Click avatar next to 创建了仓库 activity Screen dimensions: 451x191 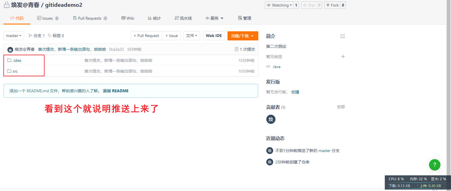[x=270, y=162]
